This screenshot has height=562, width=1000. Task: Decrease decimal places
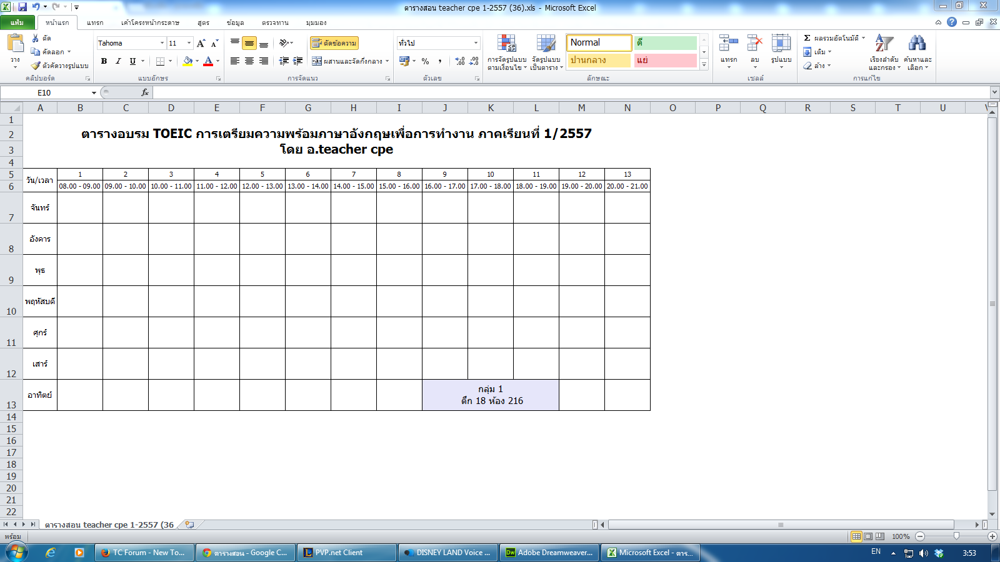pyautogui.click(x=474, y=61)
